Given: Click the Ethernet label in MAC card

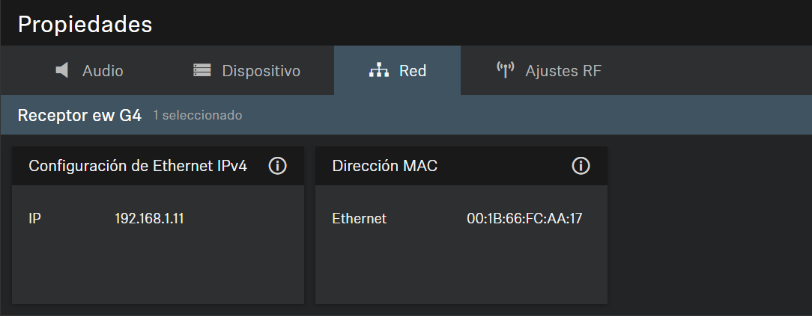Looking at the screenshot, I should pyautogui.click(x=360, y=219).
